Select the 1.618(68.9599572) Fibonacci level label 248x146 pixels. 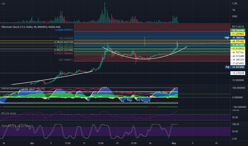64,30
